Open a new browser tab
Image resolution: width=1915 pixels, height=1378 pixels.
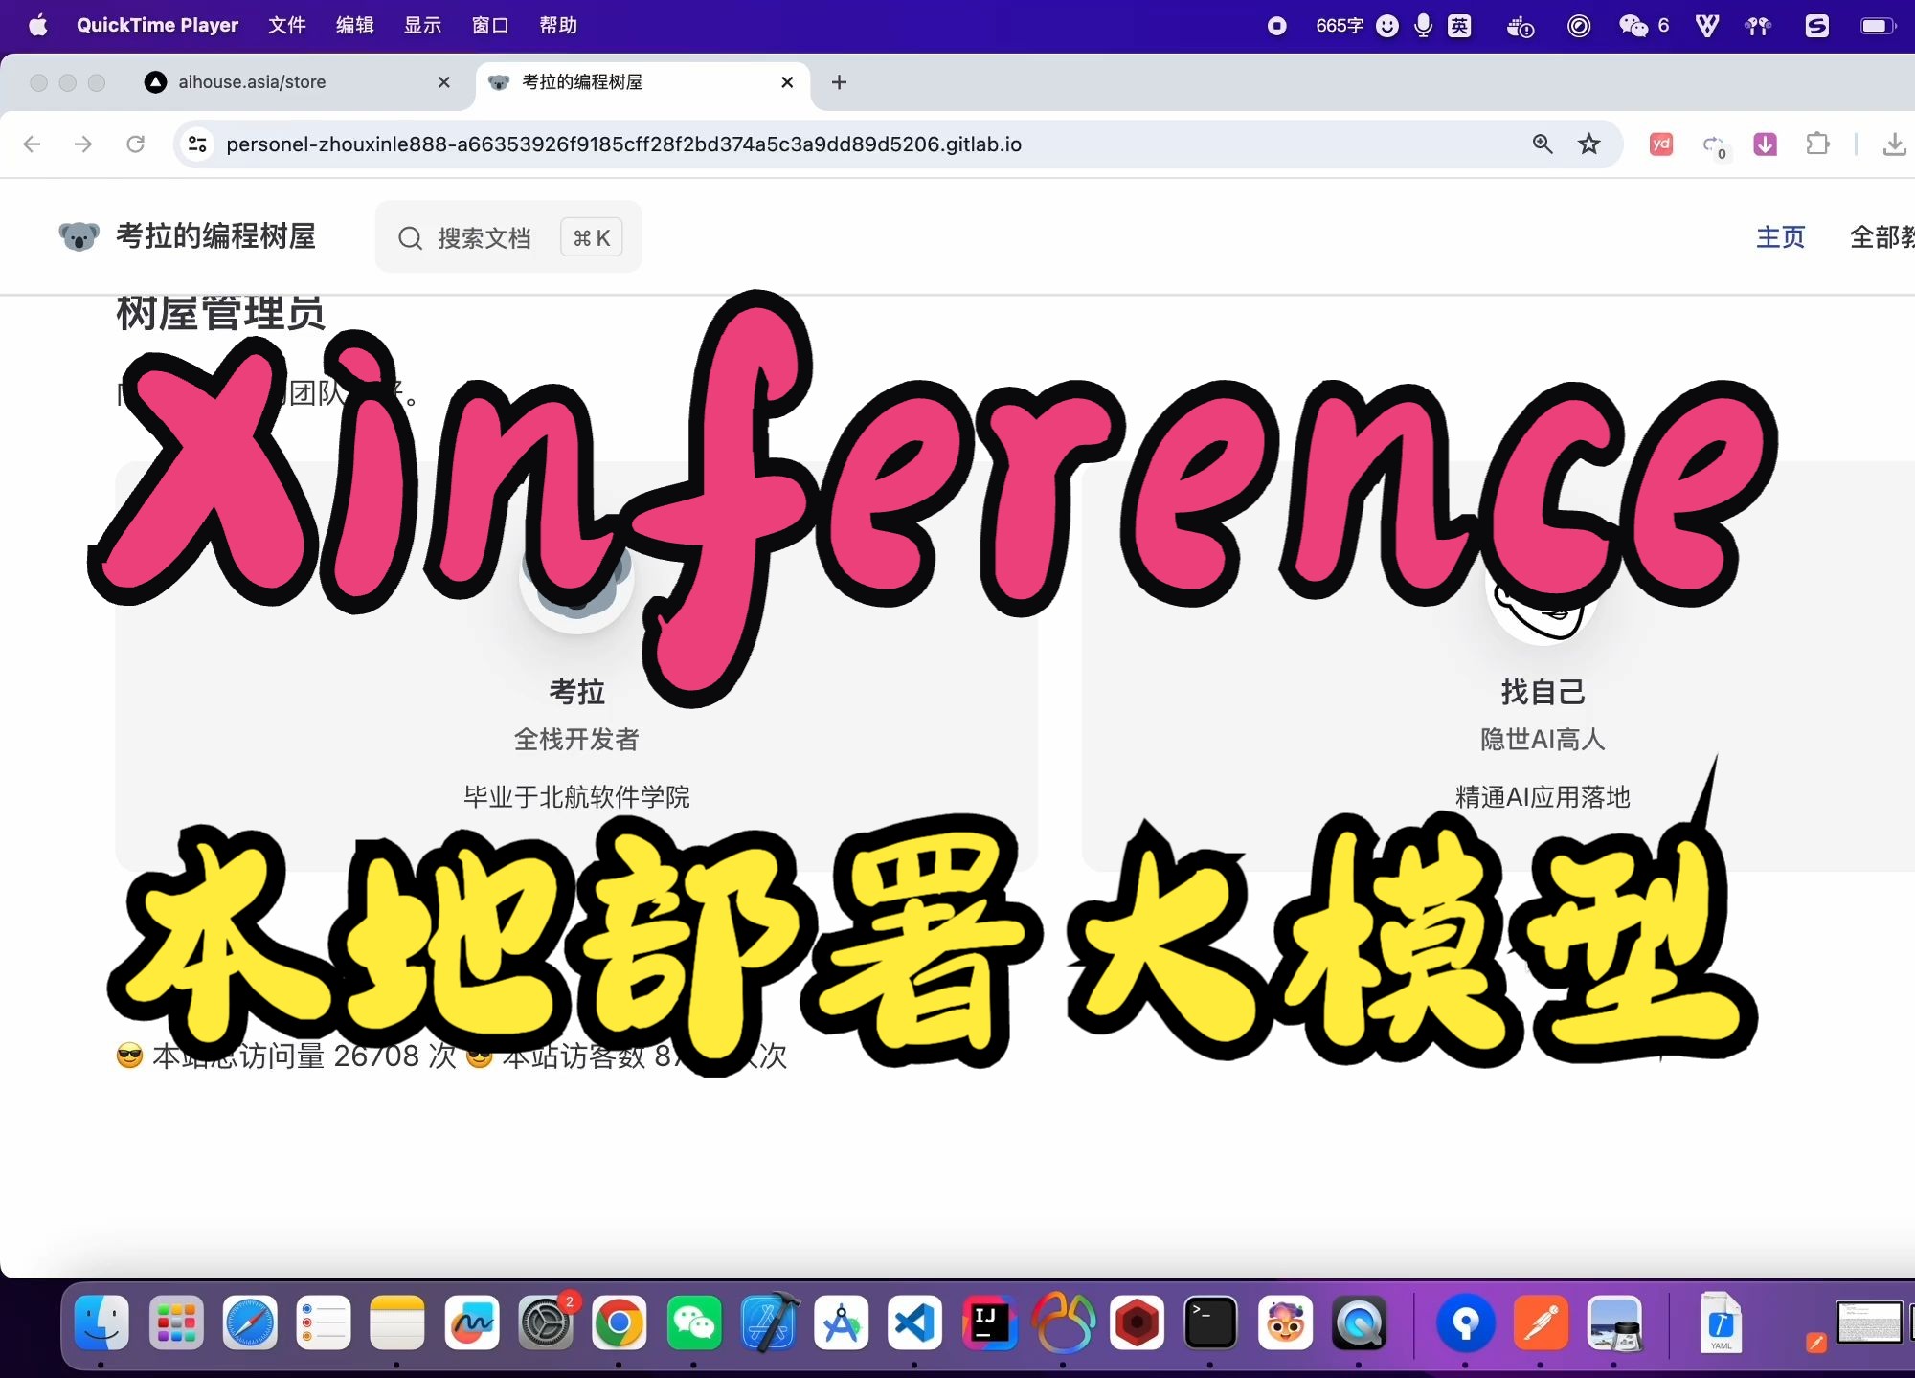click(839, 82)
